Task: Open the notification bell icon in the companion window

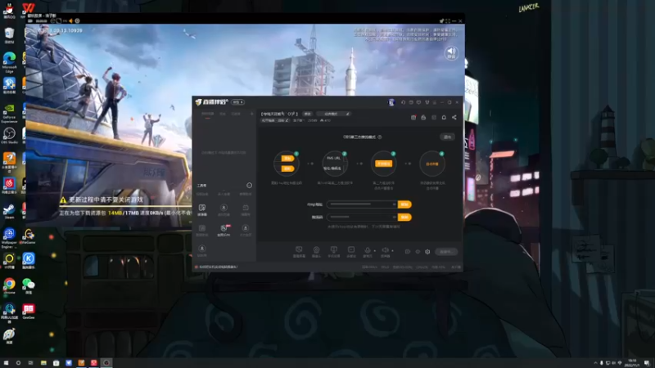Action: point(444,118)
